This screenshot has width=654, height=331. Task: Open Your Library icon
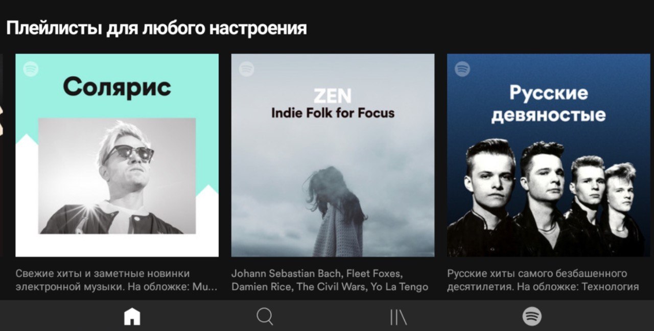(x=399, y=317)
